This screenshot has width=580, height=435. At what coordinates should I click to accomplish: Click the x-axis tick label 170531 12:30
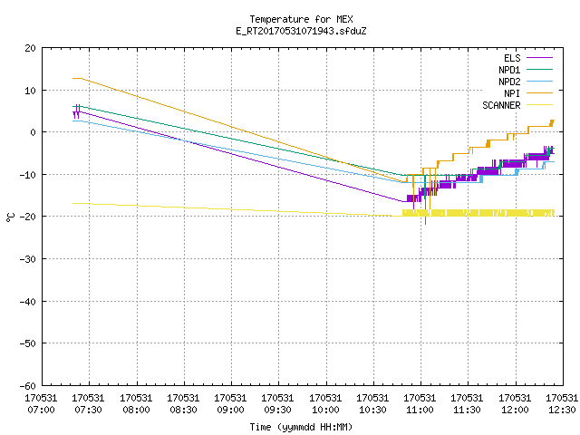[562, 404]
